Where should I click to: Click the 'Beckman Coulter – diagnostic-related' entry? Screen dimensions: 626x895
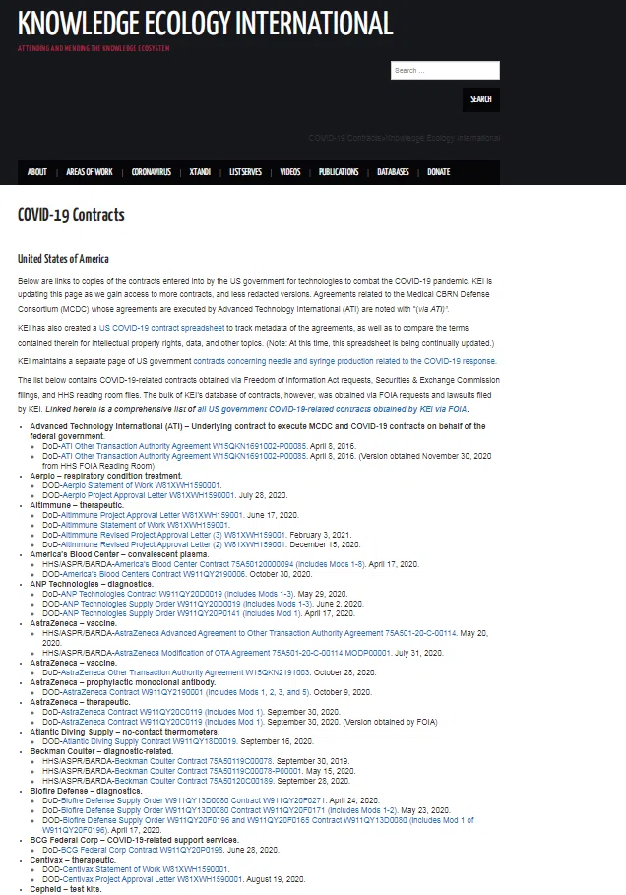point(101,751)
